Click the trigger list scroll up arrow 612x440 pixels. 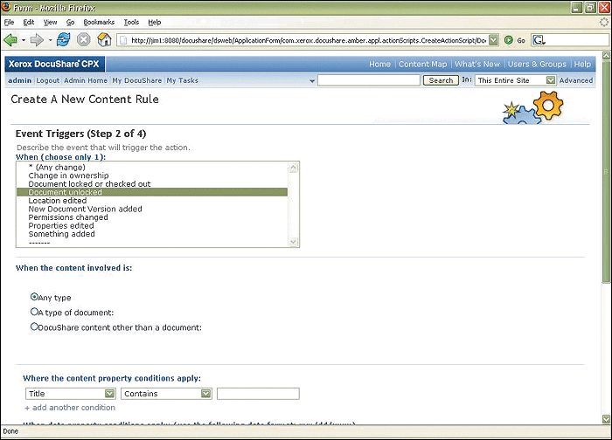293,168
